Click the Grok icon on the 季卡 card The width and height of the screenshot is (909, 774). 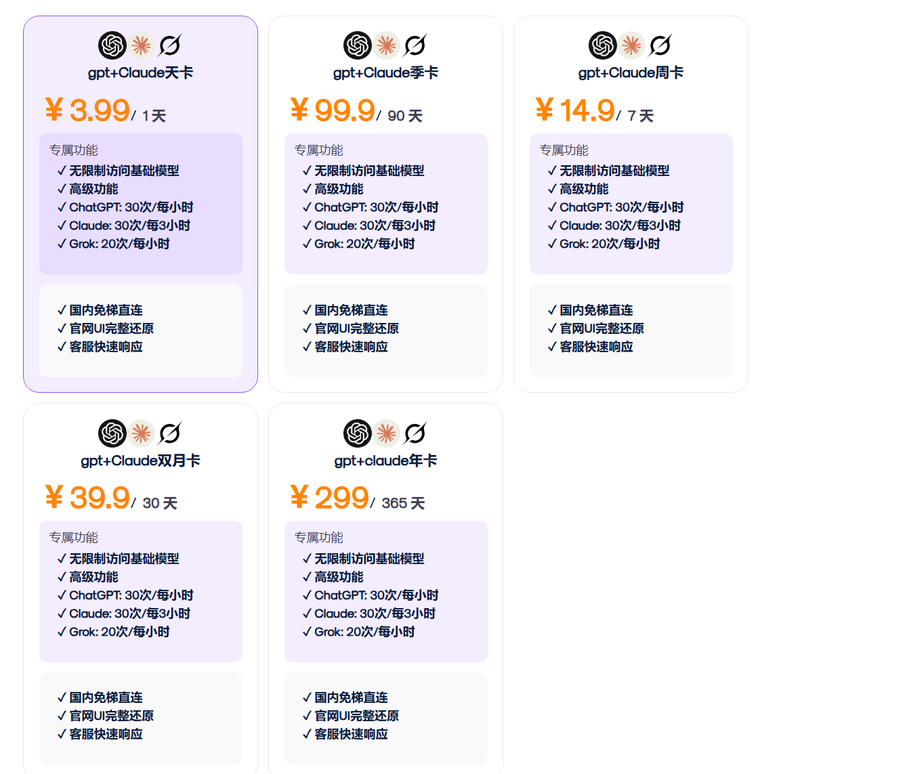(x=415, y=45)
